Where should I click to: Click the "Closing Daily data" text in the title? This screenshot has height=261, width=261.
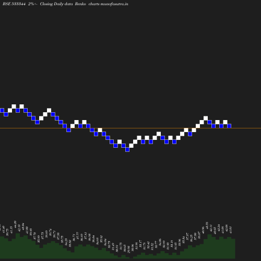coord(56,4)
